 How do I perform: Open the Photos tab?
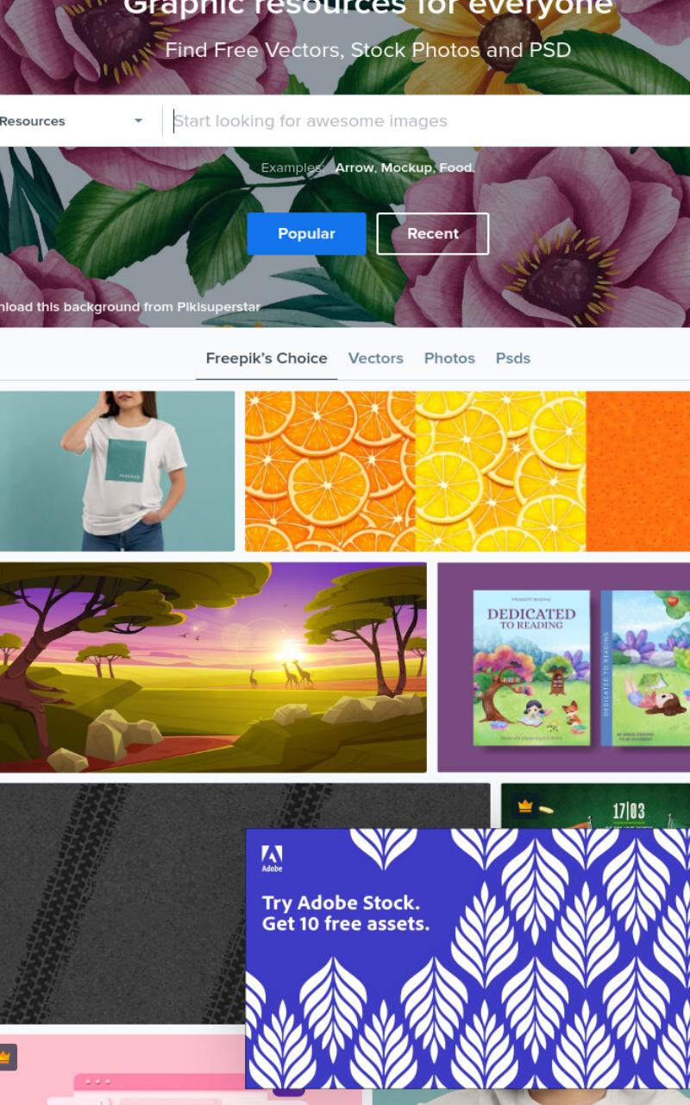click(449, 358)
